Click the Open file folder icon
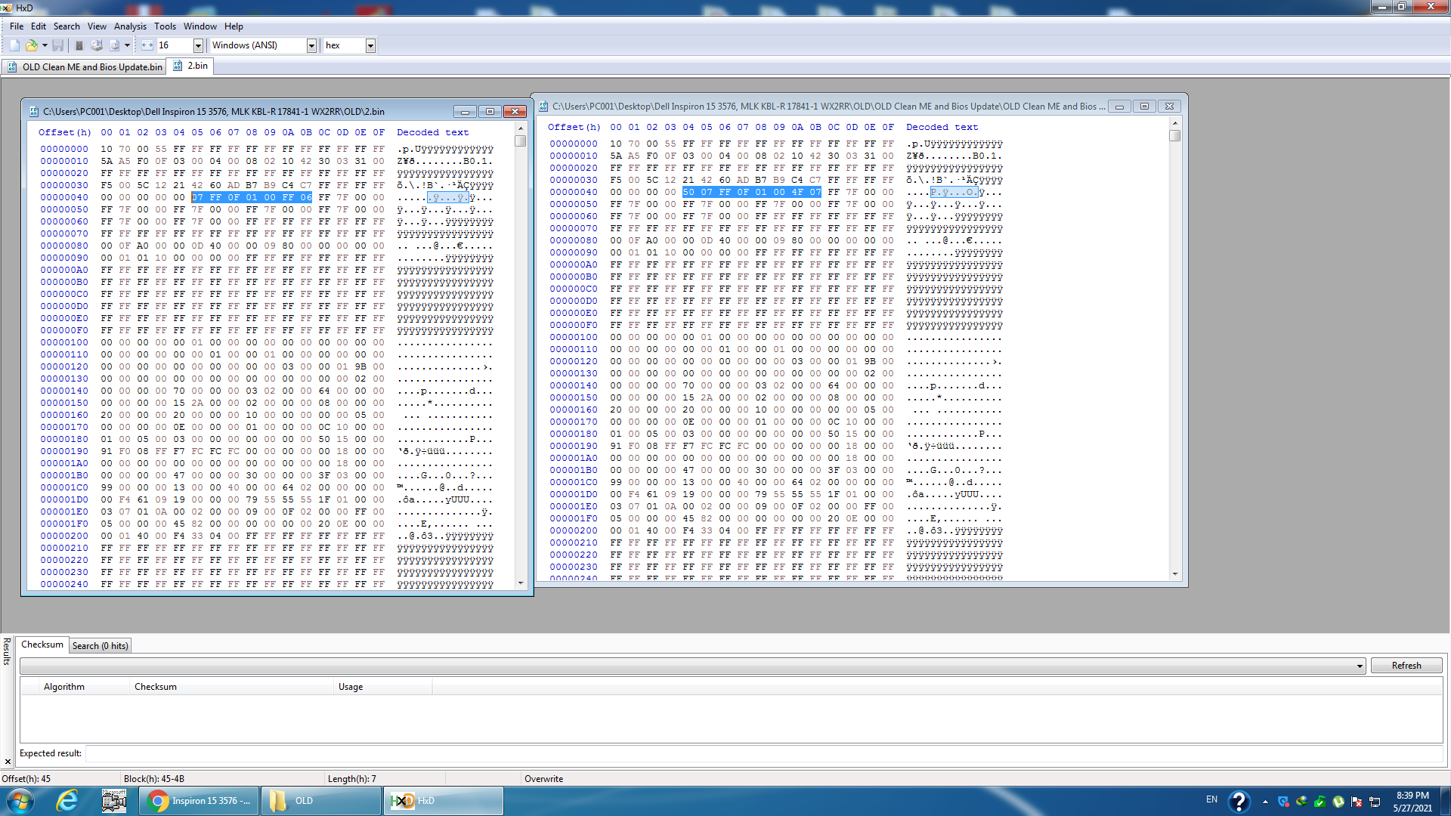 coord(31,45)
